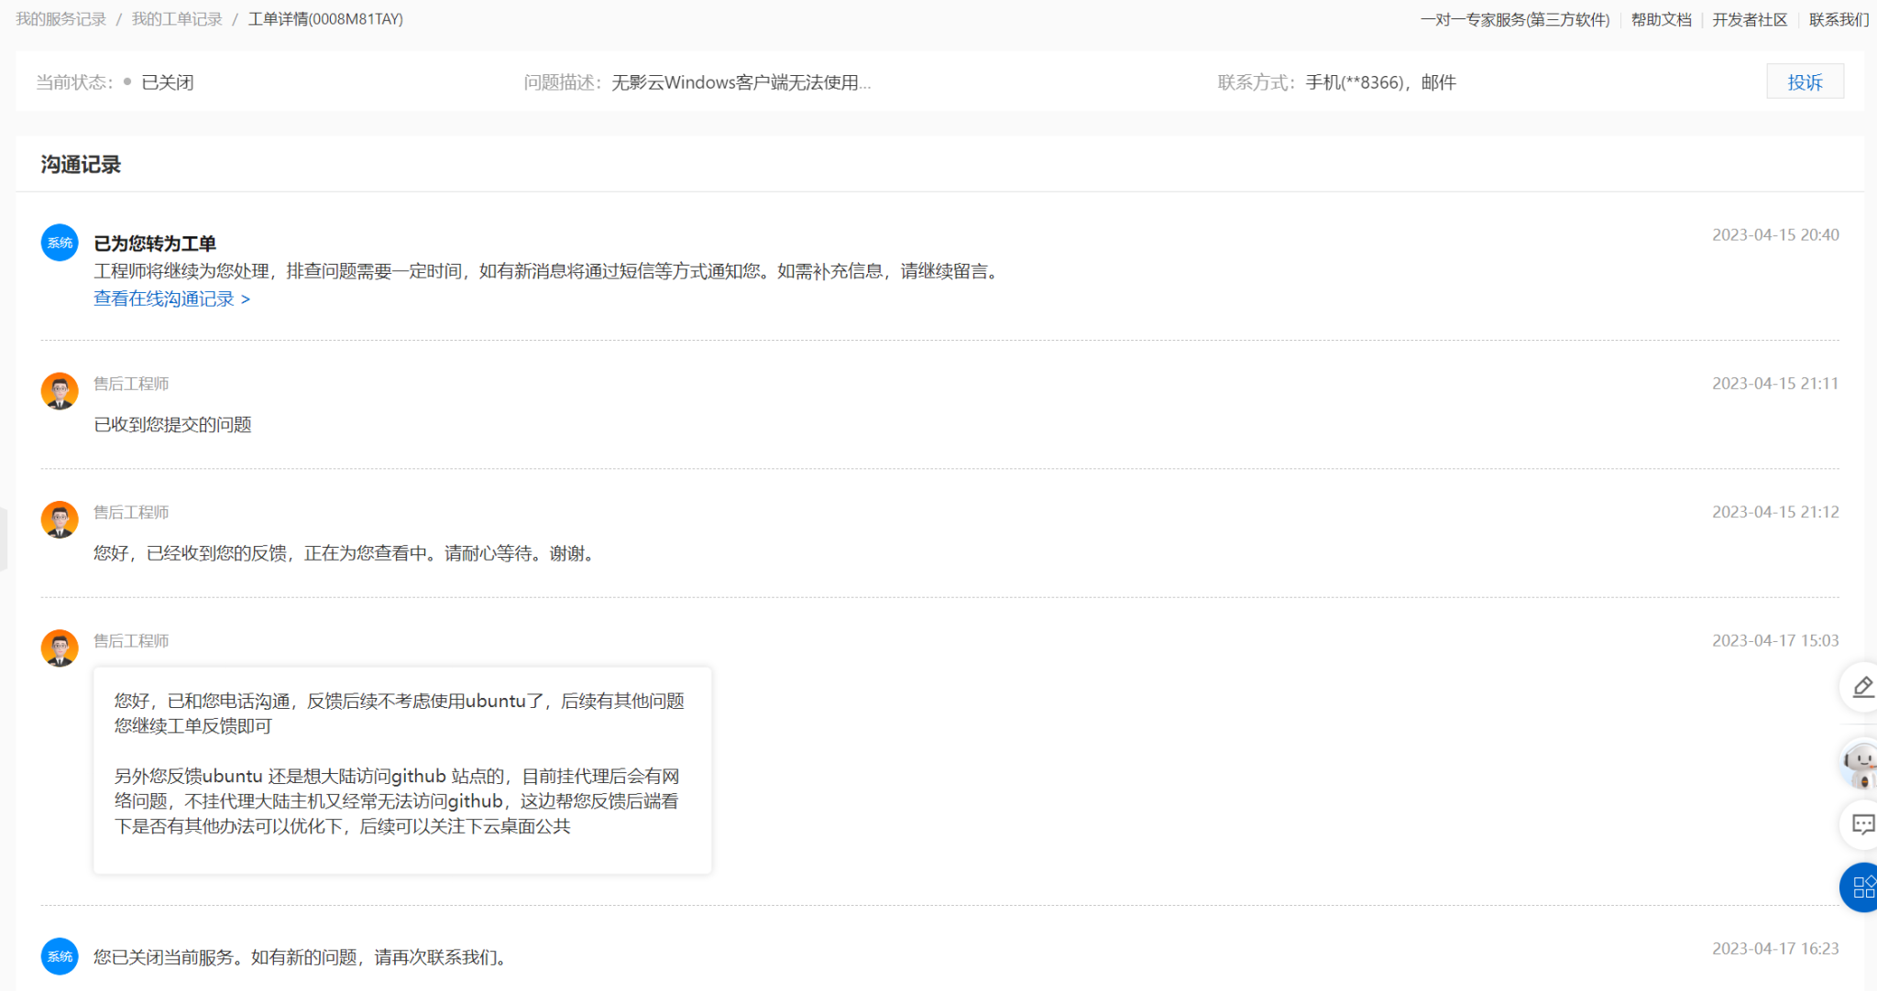Screen dimensions: 1877x991
Task: Click the engineer avatar beside the ubuntu message
Action: [x=60, y=648]
